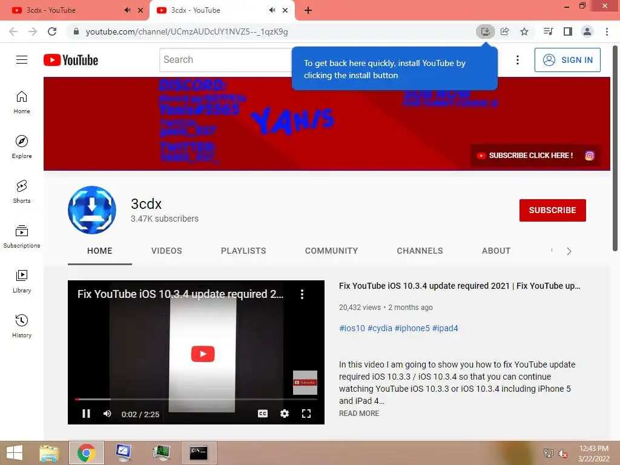This screenshot has width=620, height=465.
Task: Click the YouTube Search field
Action: [x=225, y=60]
